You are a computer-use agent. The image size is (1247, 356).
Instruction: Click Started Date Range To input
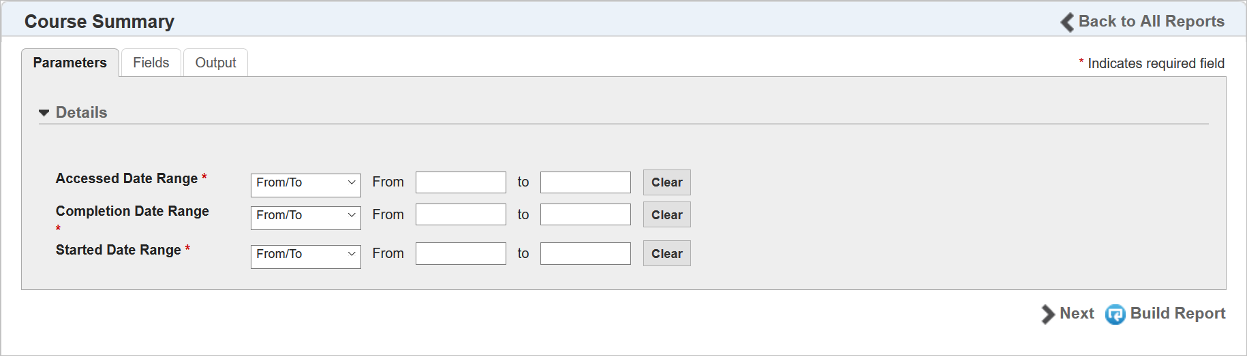(585, 254)
